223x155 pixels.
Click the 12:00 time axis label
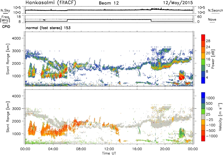[x=109, y=149]
